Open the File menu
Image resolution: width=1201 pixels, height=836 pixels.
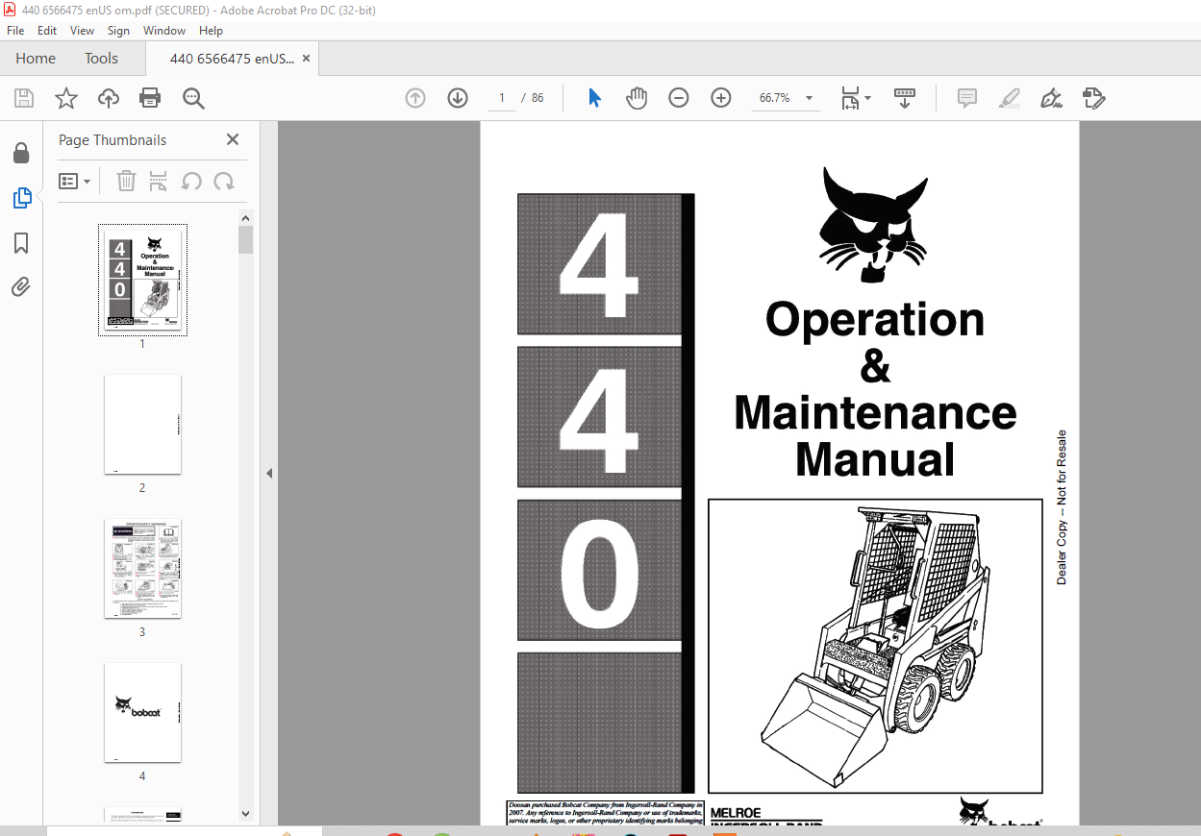[15, 31]
